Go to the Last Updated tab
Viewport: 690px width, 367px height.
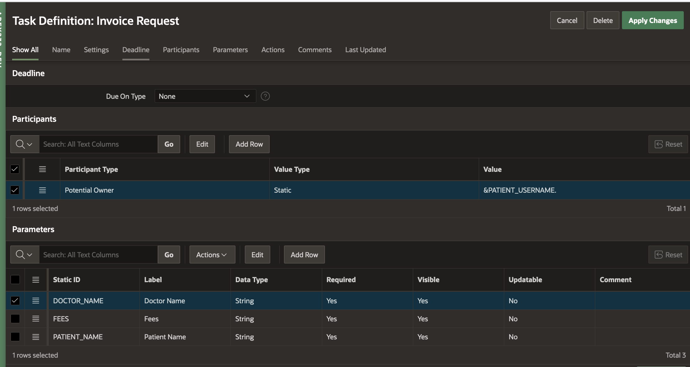point(365,50)
